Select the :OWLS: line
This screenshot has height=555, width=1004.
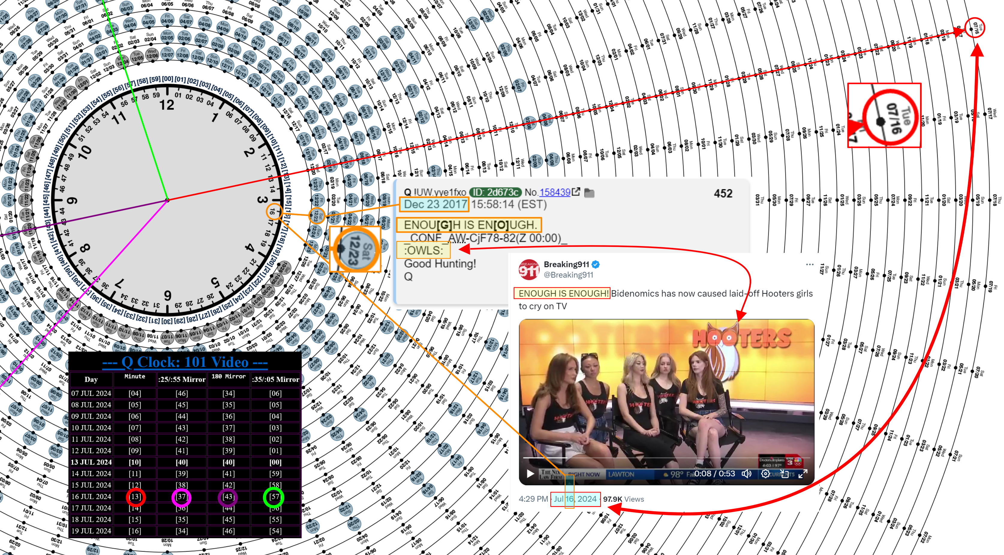coord(423,250)
